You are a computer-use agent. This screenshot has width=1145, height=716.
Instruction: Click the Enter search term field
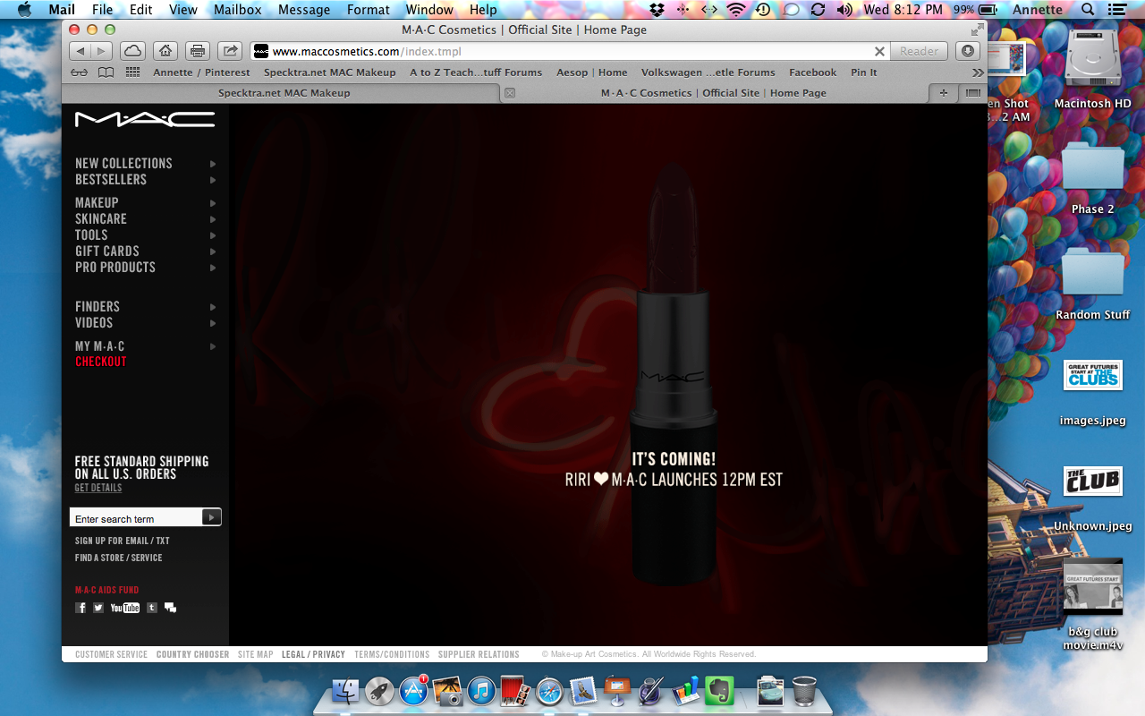pos(136,517)
